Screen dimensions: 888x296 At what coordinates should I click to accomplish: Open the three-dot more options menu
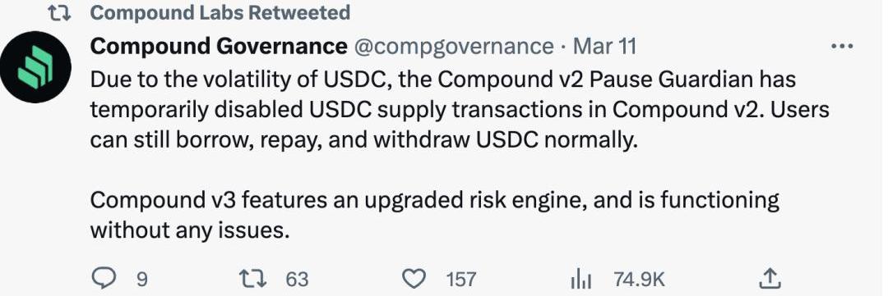842,46
